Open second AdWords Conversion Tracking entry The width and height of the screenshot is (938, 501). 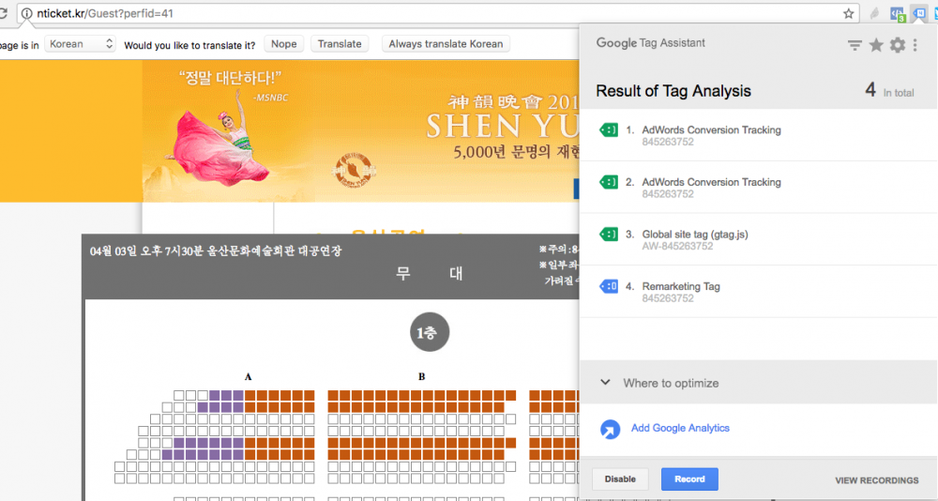[759, 188]
